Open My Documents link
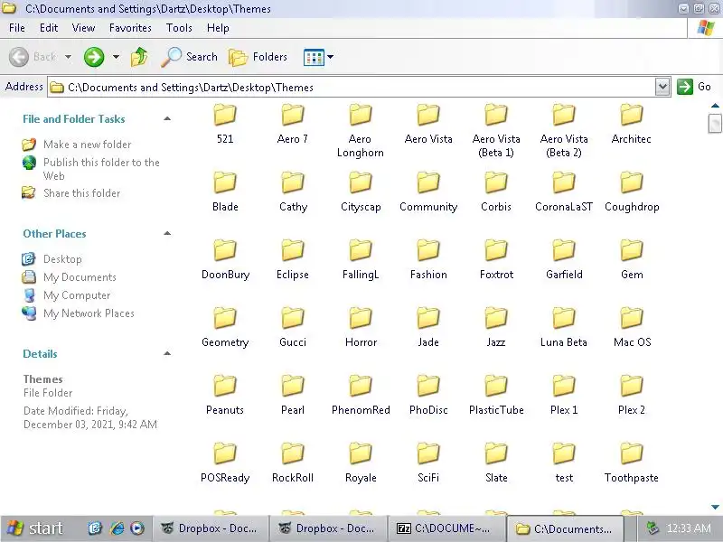This screenshot has width=723, height=542. click(70, 277)
